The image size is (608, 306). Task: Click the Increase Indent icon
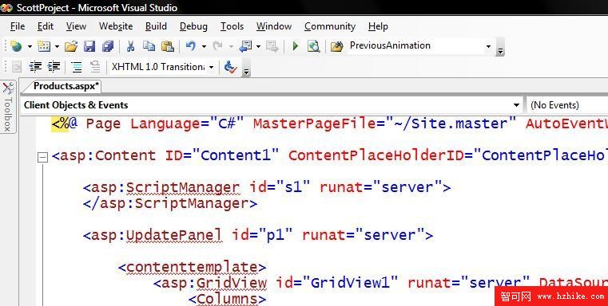(x=54, y=67)
